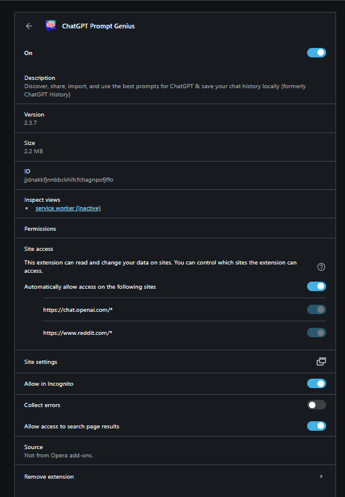Viewport: 345px width, 497px height.
Task: Toggle off Automatically allow access on following sites
Action: pos(316,286)
